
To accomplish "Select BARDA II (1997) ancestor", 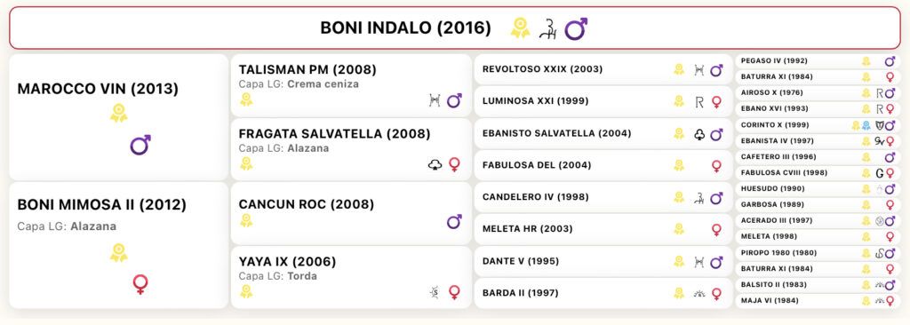I will pos(603,293).
